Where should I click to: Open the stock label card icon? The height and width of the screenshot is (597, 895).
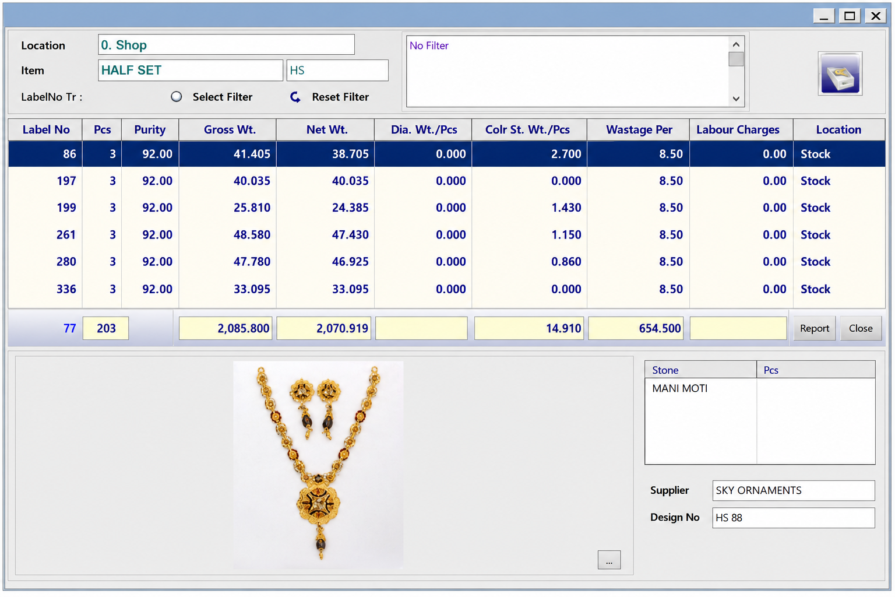840,73
